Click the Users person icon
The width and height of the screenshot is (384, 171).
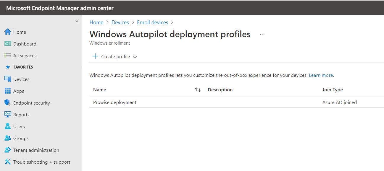tap(8, 126)
